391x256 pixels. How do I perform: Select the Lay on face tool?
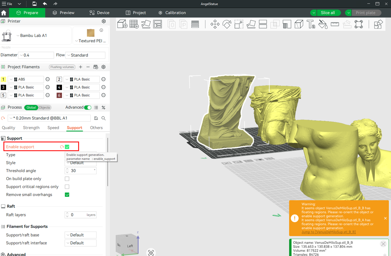click(x=251, y=24)
